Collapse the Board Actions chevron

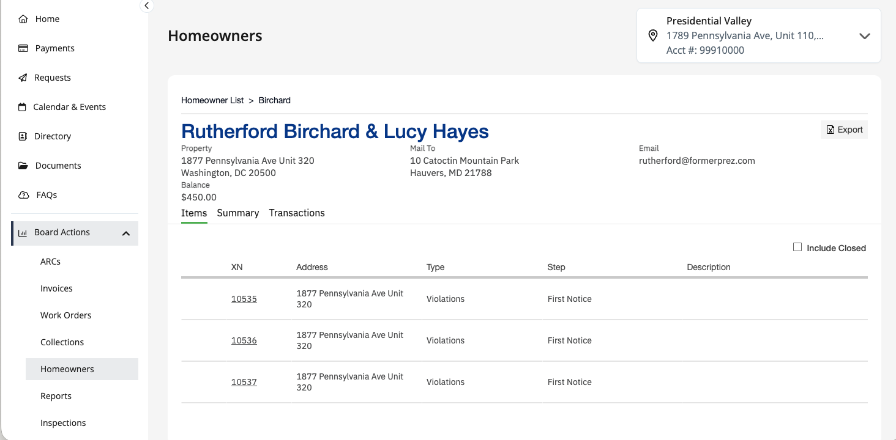coord(126,233)
